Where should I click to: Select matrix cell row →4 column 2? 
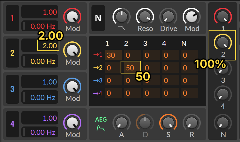(x=133, y=93)
